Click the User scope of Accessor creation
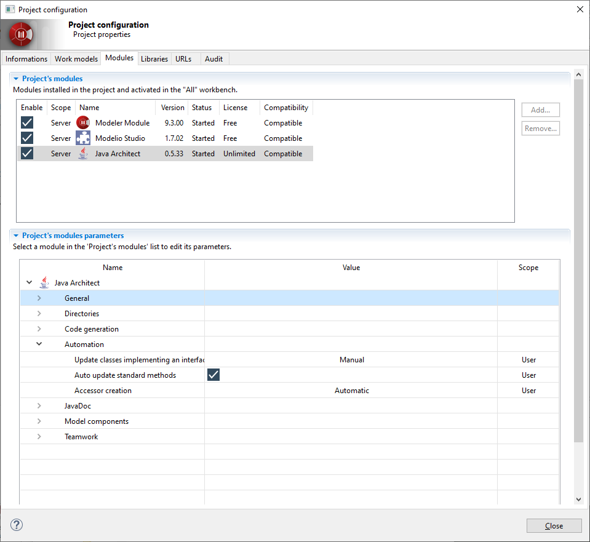590x542 pixels. click(x=528, y=391)
